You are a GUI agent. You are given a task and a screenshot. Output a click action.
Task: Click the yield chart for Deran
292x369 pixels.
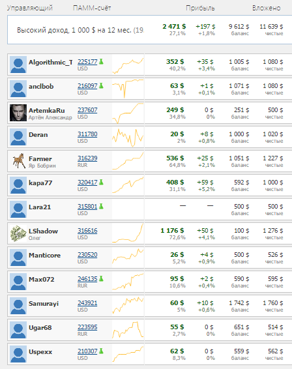(128, 138)
